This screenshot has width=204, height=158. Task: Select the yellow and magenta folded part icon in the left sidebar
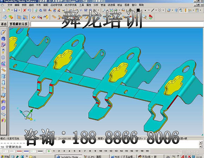[3, 120]
